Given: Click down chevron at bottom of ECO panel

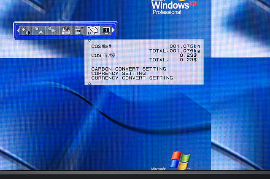Looking at the screenshot, I should [x=89, y=84].
